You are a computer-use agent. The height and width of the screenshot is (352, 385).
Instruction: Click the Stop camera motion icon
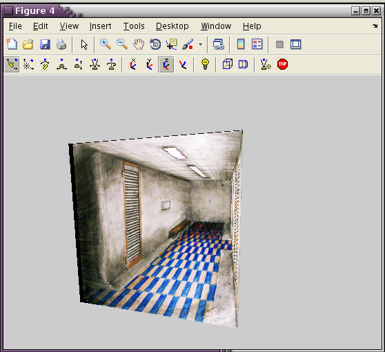[x=282, y=64]
